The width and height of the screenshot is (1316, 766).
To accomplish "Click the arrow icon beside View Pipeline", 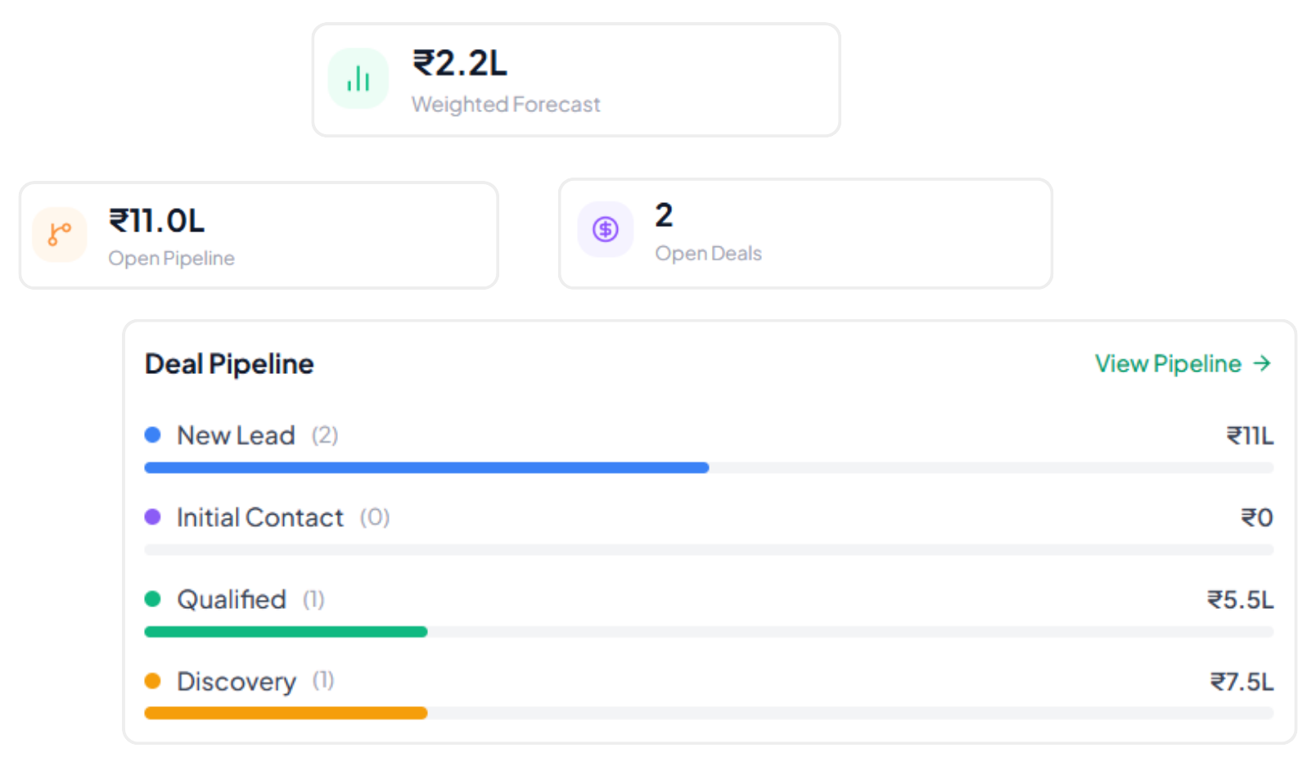I will (1263, 363).
